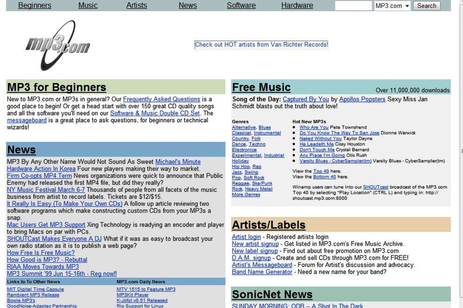463x308 pixels.
Task: Open MTV 1515 to Feature MP3
Action: tap(146, 289)
